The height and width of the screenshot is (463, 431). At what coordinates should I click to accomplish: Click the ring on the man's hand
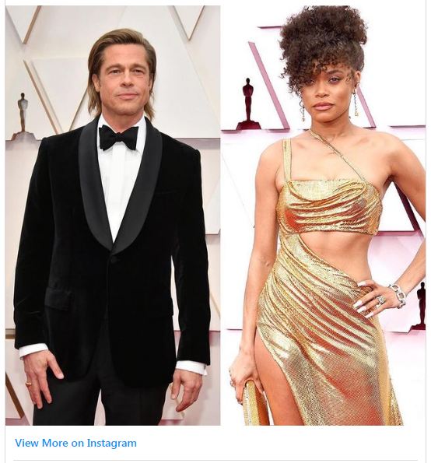[x=28, y=384]
